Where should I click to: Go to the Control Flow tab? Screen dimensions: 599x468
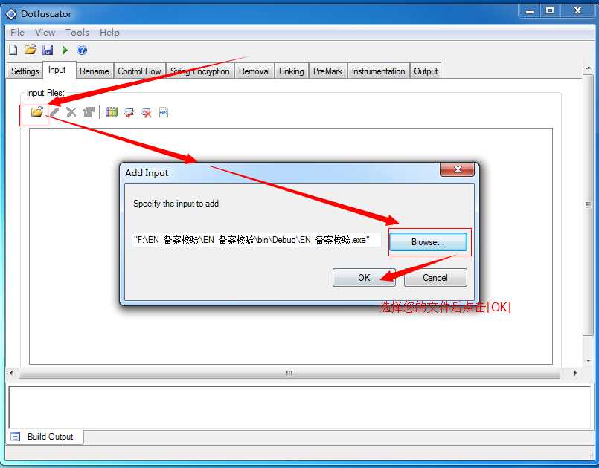tap(139, 71)
